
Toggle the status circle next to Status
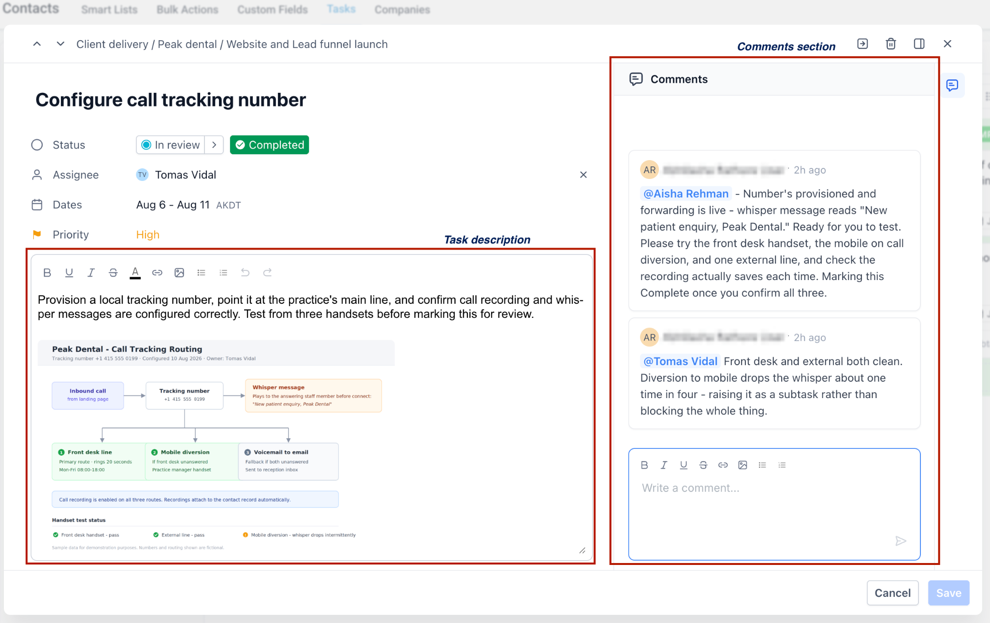tap(37, 145)
